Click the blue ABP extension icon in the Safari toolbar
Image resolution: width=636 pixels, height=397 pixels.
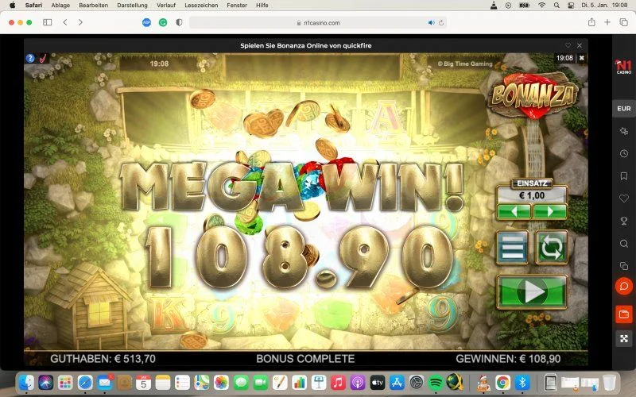(146, 23)
